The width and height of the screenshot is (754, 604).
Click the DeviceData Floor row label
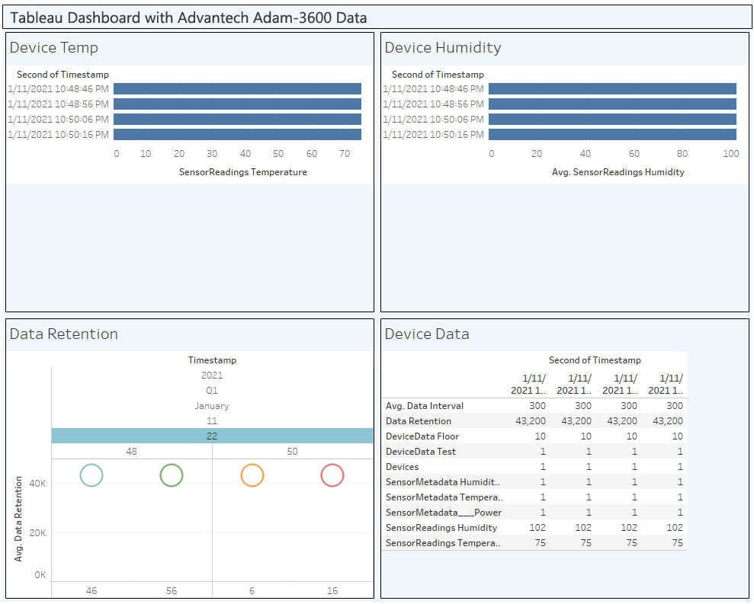(422, 436)
